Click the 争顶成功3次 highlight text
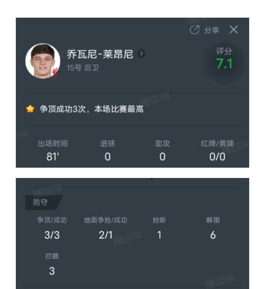Viewport: 265px width, 289px height. [63, 109]
